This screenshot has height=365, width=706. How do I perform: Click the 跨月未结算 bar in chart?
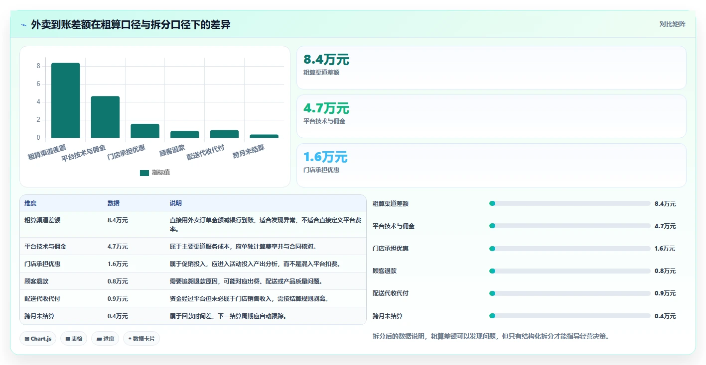[264, 136]
